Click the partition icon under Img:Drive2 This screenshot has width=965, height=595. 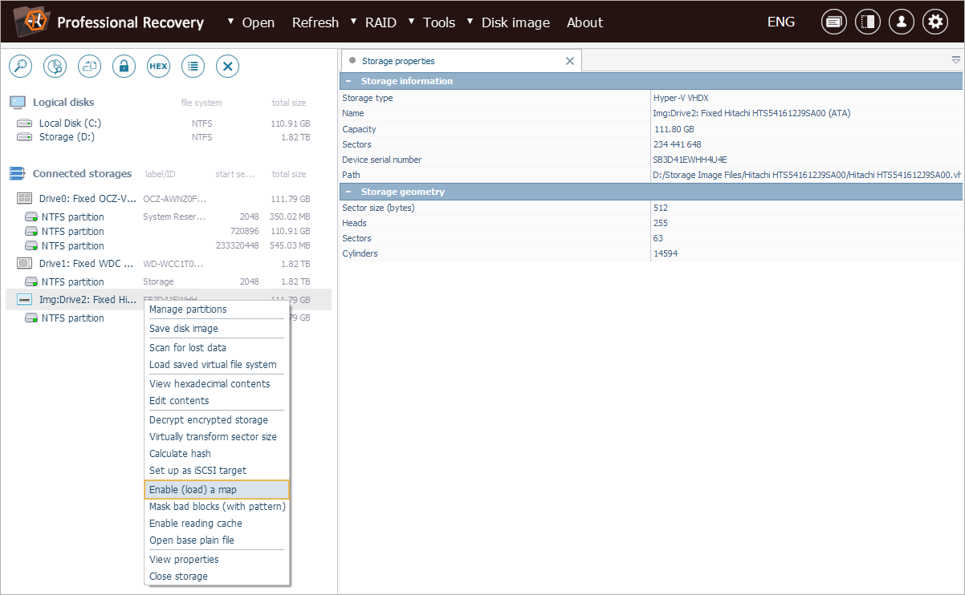coord(32,318)
